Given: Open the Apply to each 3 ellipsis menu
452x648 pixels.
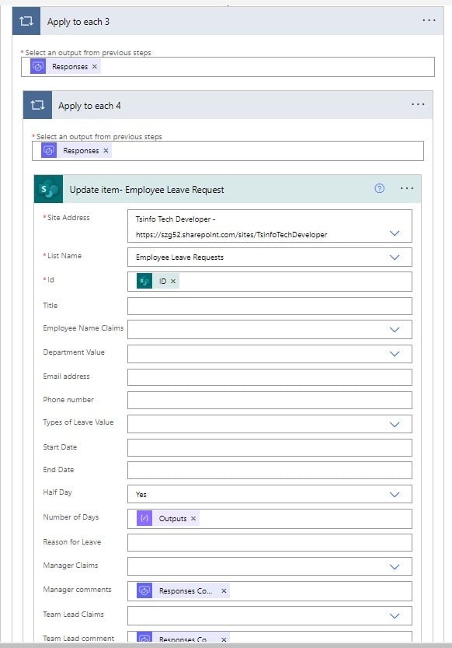Looking at the screenshot, I should coord(429,20).
